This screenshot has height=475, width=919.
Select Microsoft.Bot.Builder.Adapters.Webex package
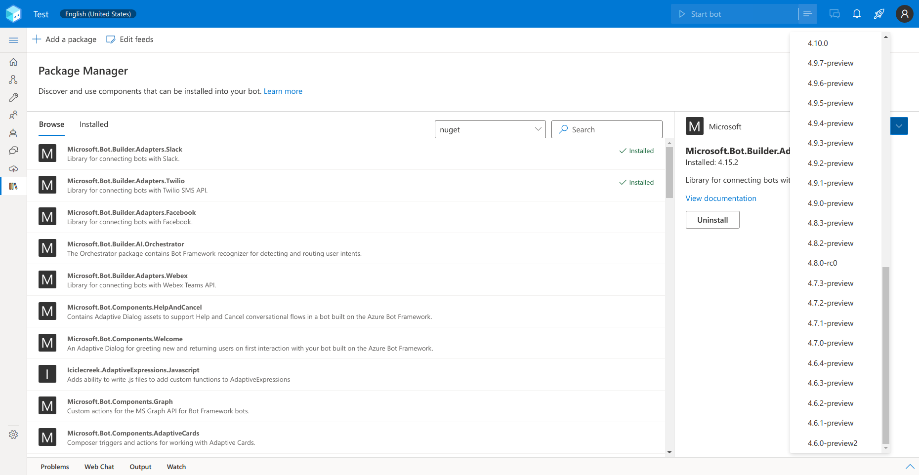[346, 280]
